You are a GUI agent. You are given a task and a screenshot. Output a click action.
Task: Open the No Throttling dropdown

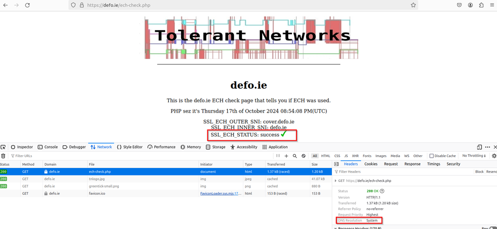click(x=474, y=156)
